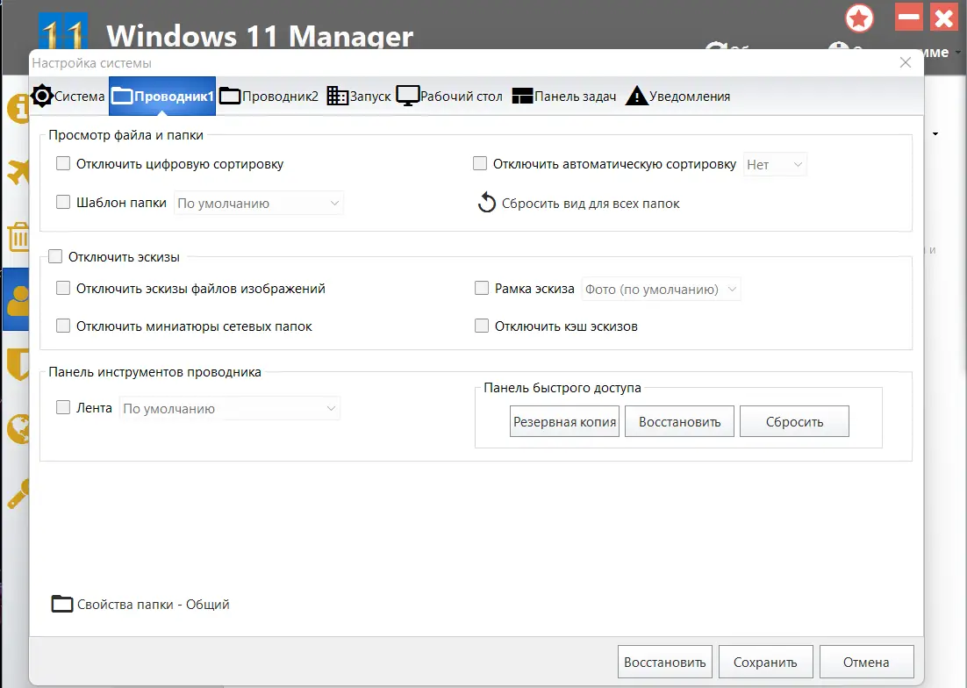Minimize the Windows 11 Manager window
Screen dimensions: 967x688
click(x=908, y=18)
